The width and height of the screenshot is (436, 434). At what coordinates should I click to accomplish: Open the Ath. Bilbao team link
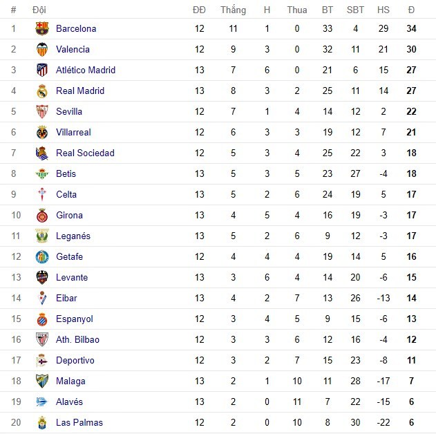coord(77,340)
